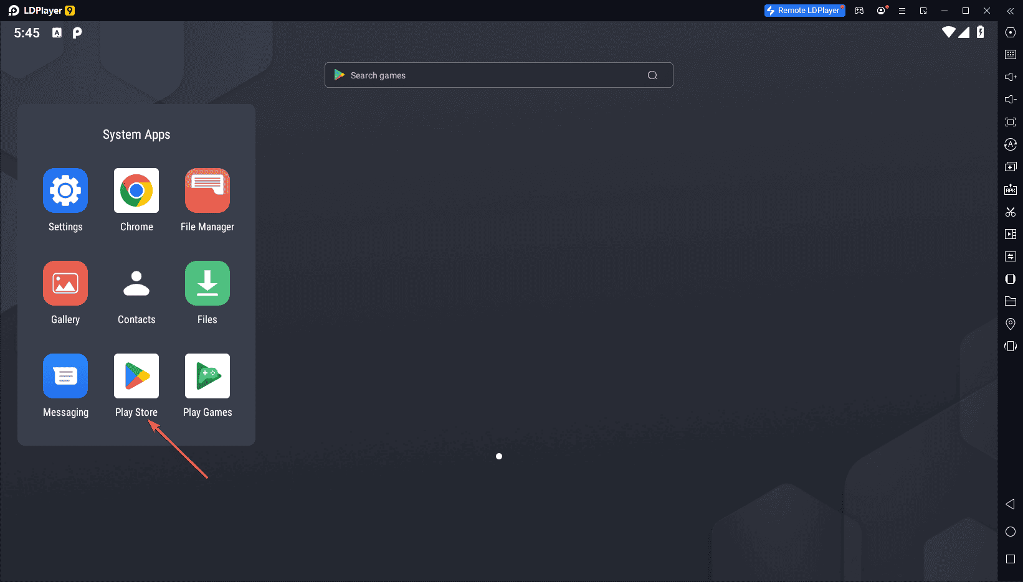Launch the Chrome browser app
The image size is (1023, 582).
[x=136, y=190]
